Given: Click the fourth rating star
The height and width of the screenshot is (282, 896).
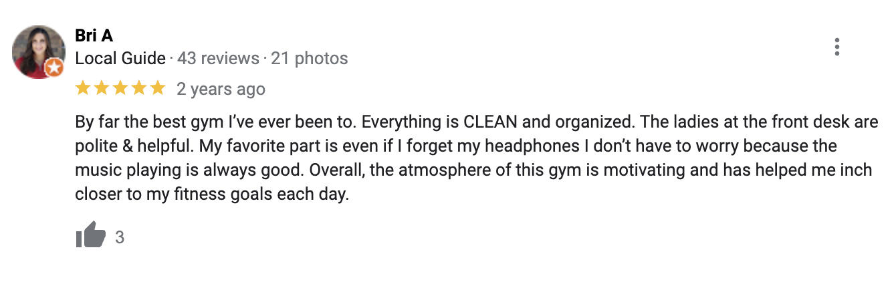Looking at the screenshot, I should [139, 88].
